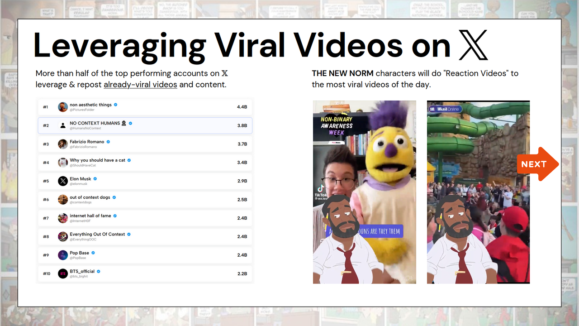
Task: Select the non aesthetic things avatar
Action: coord(63,107)
